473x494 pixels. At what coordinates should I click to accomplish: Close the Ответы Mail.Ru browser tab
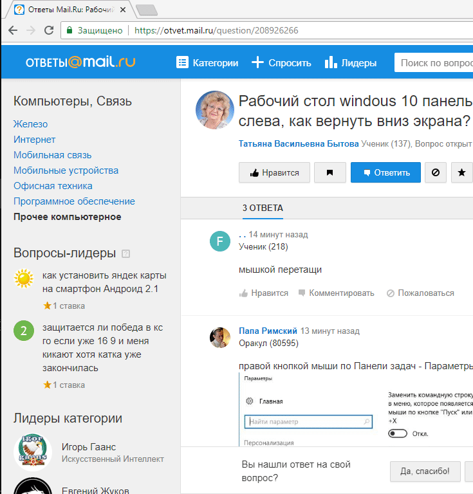123,10
